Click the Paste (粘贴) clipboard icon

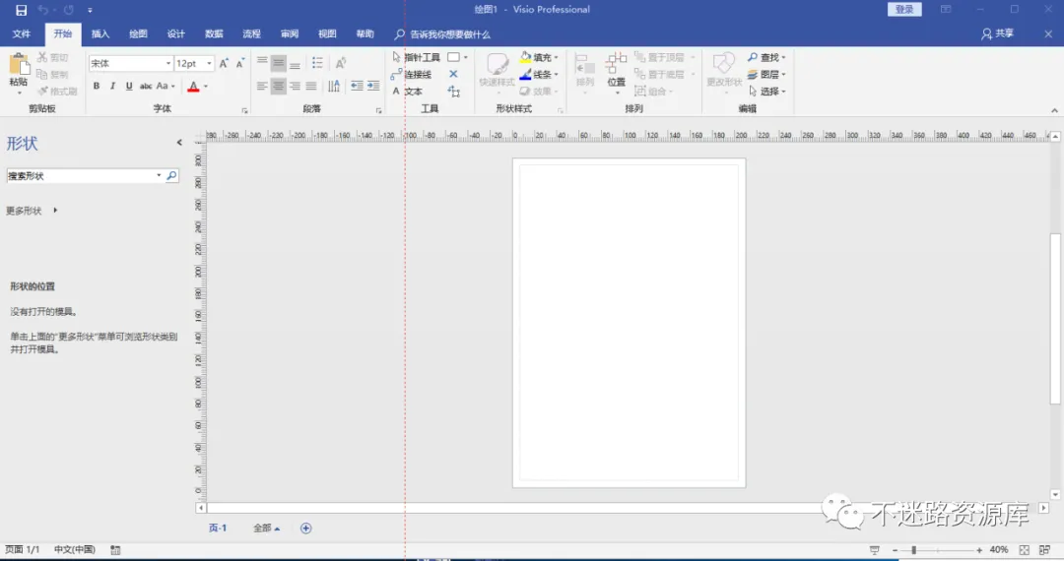[x=19, y=66]
